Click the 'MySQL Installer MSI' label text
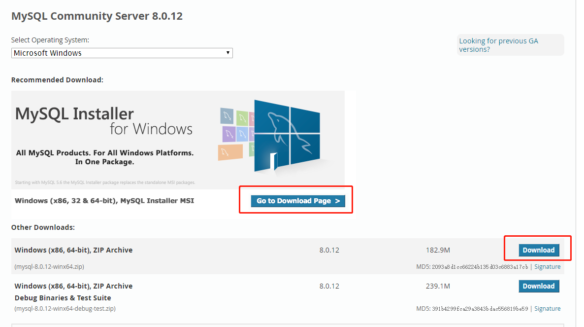Screen dimensions: 584x327 pos(157,201)
